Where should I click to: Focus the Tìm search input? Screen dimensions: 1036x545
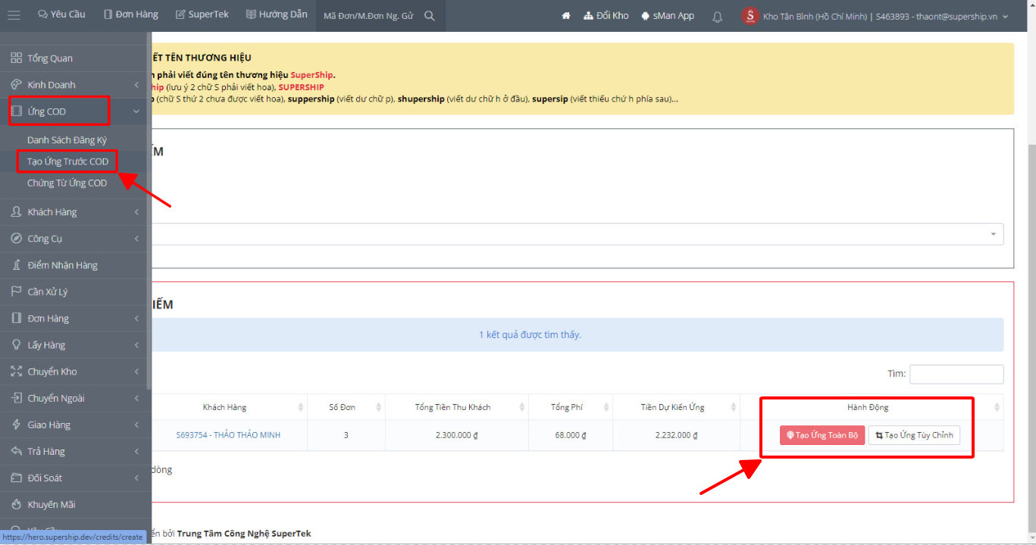(956, 374)
